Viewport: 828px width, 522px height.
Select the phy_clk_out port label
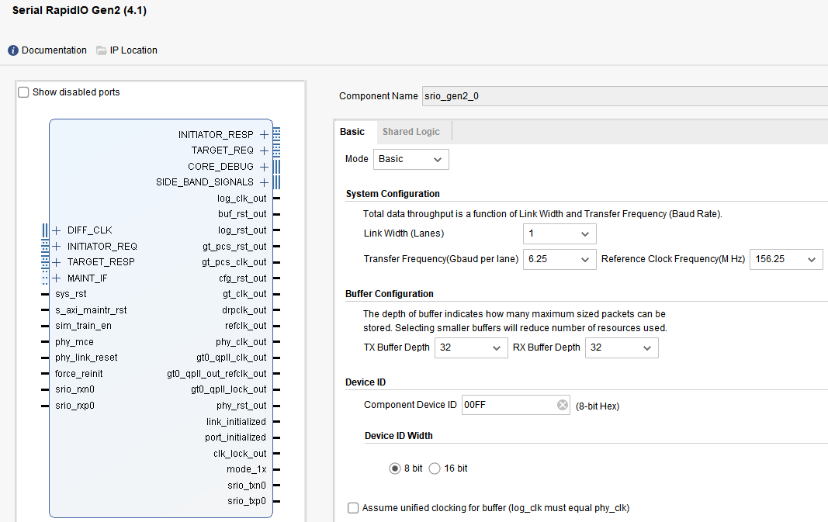(x=241, y=341)
